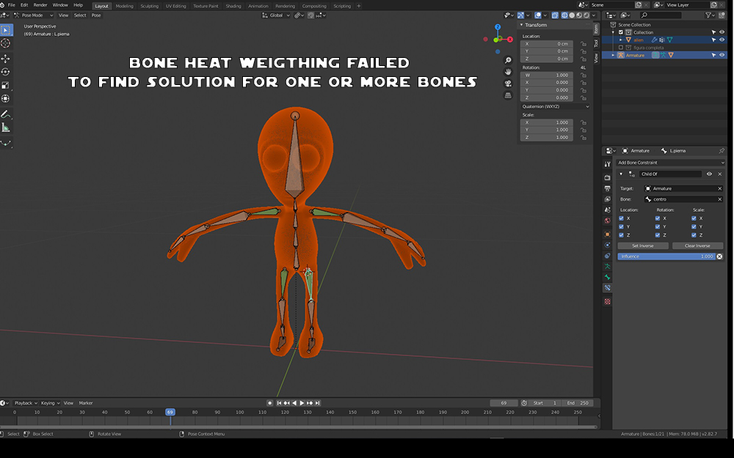Toggle Scale Z checkbox in Child Of
This screenshot has width=734, height=458.
tap(694, 235)
